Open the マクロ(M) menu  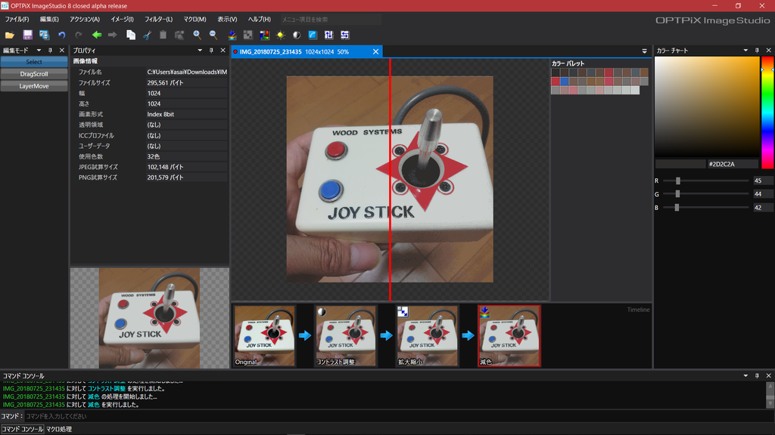[195, 19]
